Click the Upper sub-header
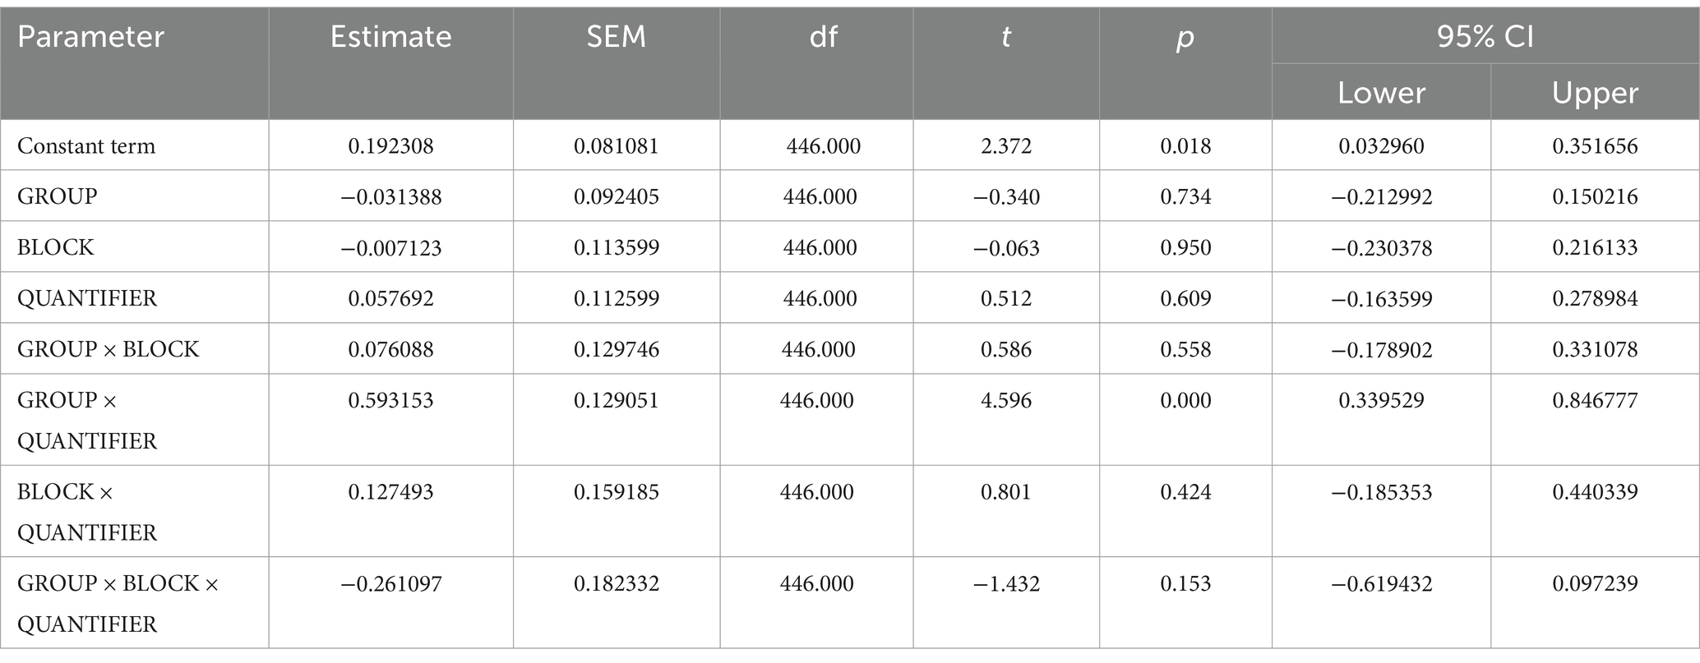The height and width of the screenshot is (663, 1700). tap(1595, 93)
